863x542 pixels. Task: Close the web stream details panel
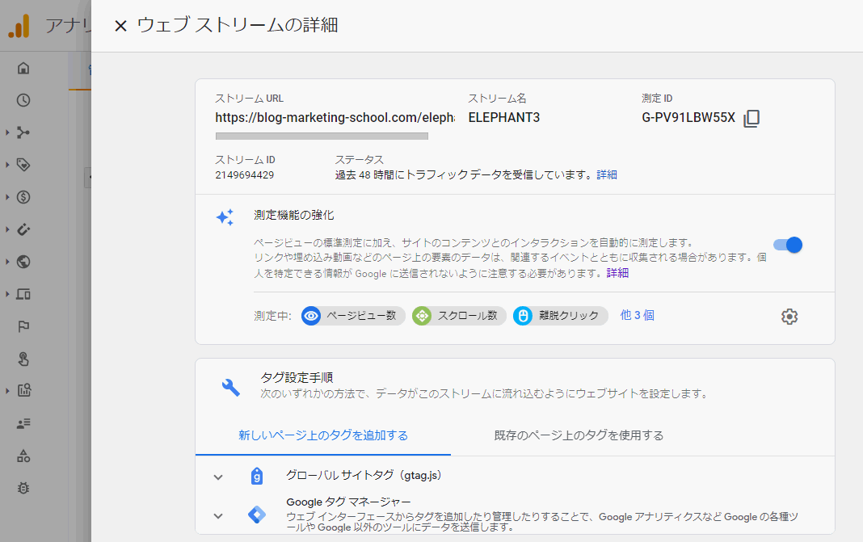120,26
